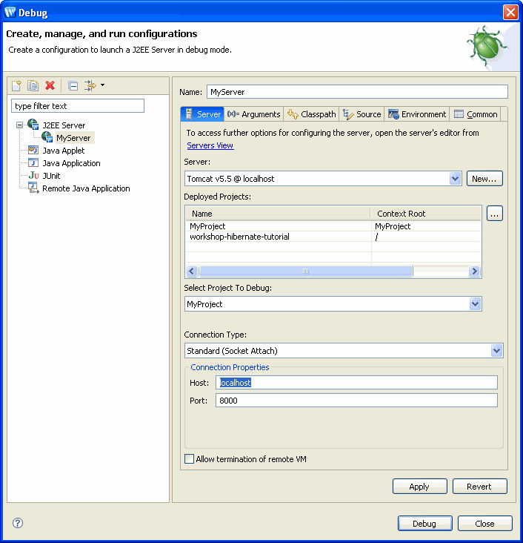
Task: Open the Servers View link
Action: pos(210,145)
